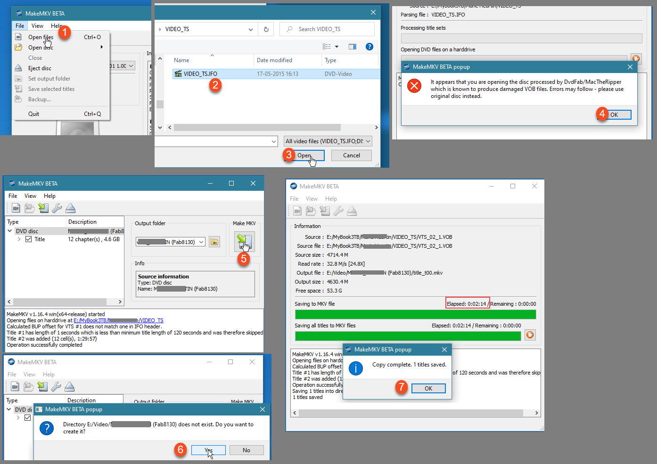The height and width of the screenshot is (464, 657).
Task: Click horizontal scrollbar in the file dialog list
Action: point(257,128)
